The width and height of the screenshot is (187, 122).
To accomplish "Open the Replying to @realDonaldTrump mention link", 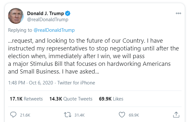I will [54, 30].
